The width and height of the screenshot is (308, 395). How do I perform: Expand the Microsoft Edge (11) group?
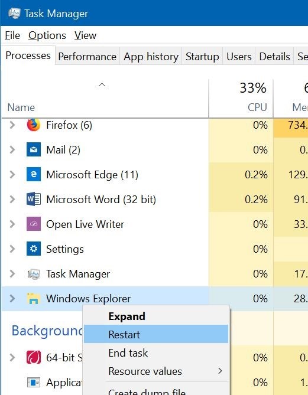[x=12, y=174]
